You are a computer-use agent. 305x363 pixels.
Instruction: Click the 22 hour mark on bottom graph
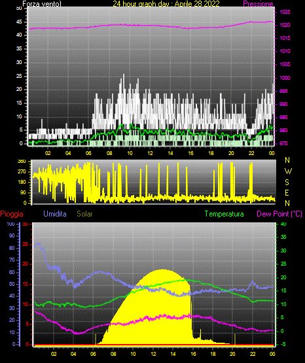(253, 354)
